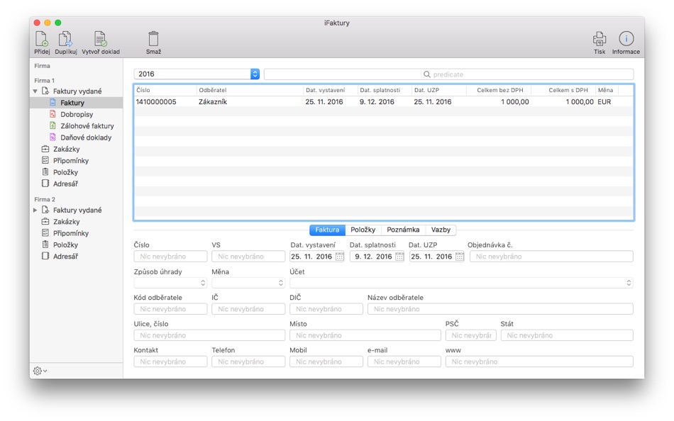Select Daňové doklady in the sidebar
Screen dimensions: 674x421
[x=76, y=137]
